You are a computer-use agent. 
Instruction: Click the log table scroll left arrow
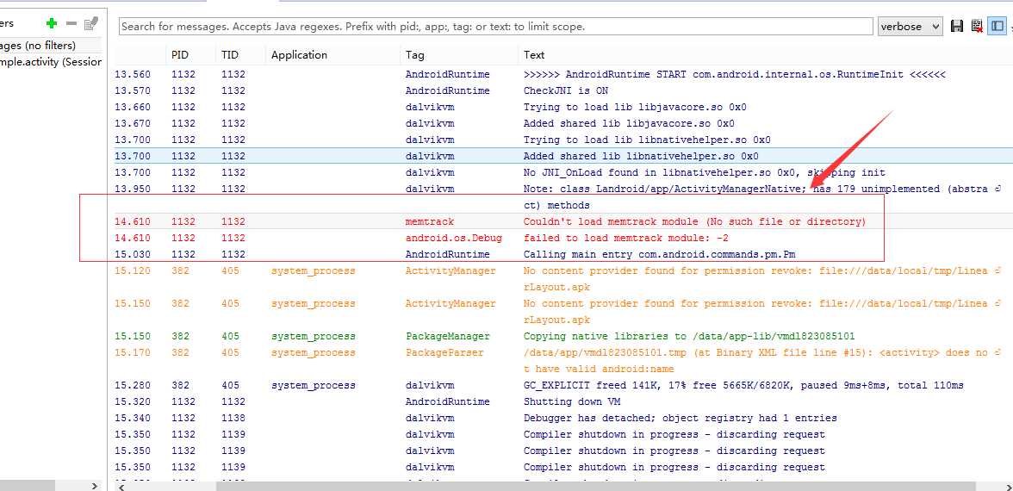(121, 487)
